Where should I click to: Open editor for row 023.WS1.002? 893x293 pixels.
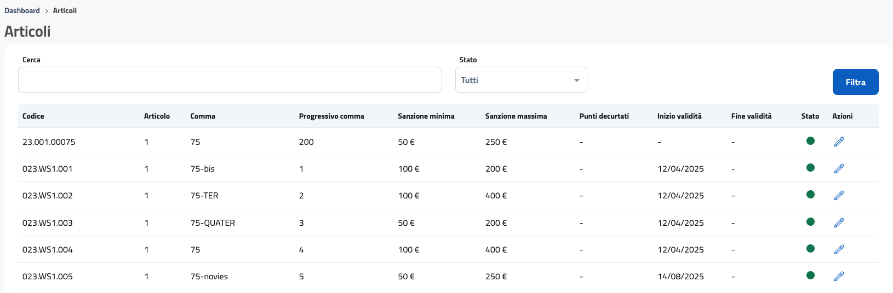point(839,196)
